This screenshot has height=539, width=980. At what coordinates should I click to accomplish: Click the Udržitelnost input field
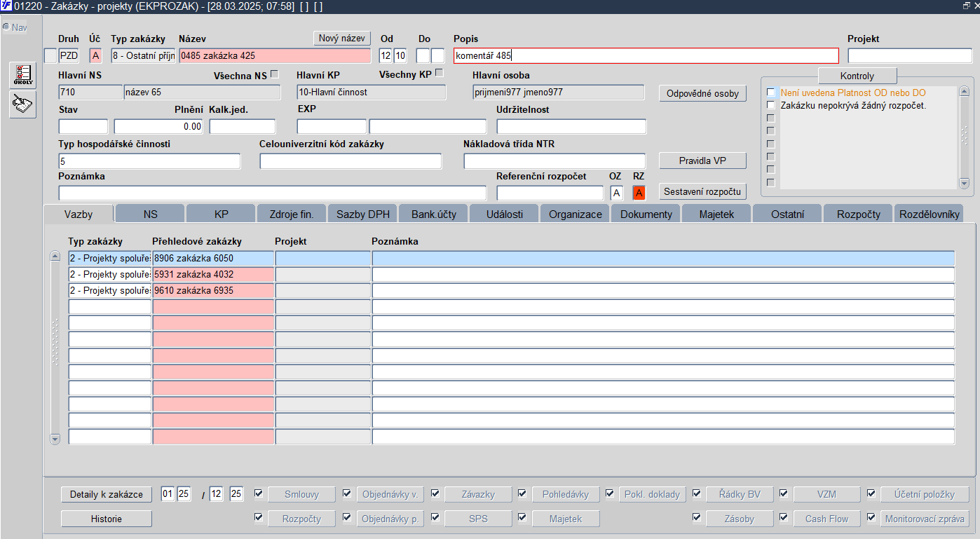[x=571, y=126]
